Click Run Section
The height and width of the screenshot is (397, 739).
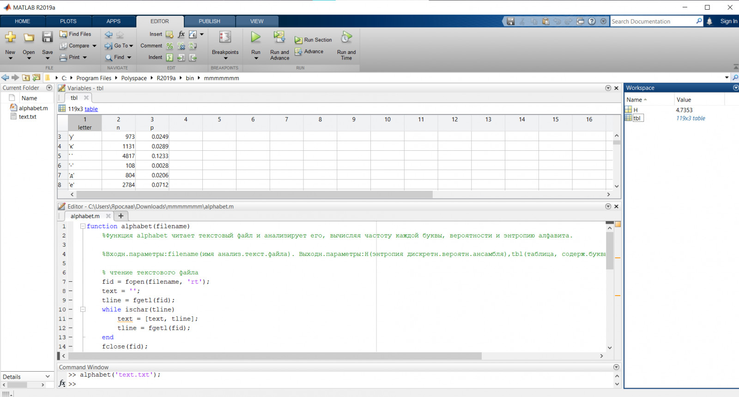click(313, 40)
